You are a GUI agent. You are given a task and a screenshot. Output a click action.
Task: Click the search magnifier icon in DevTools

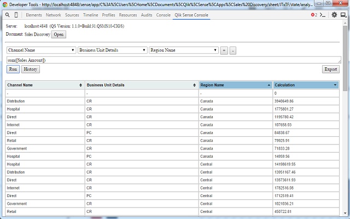7,15
